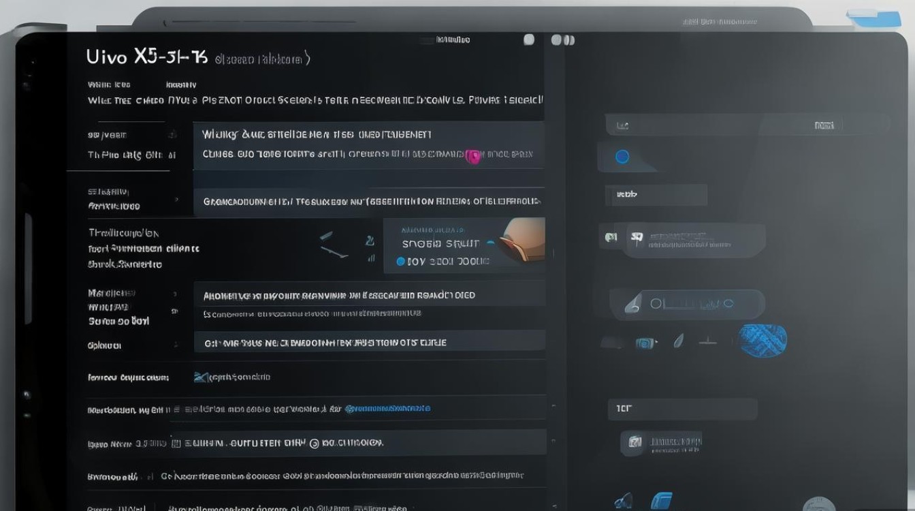Viewport: 915px width, 511px height.
Task: Open the 'Sufee oo Bovl' sidebar item
Action: click(118, 321)
